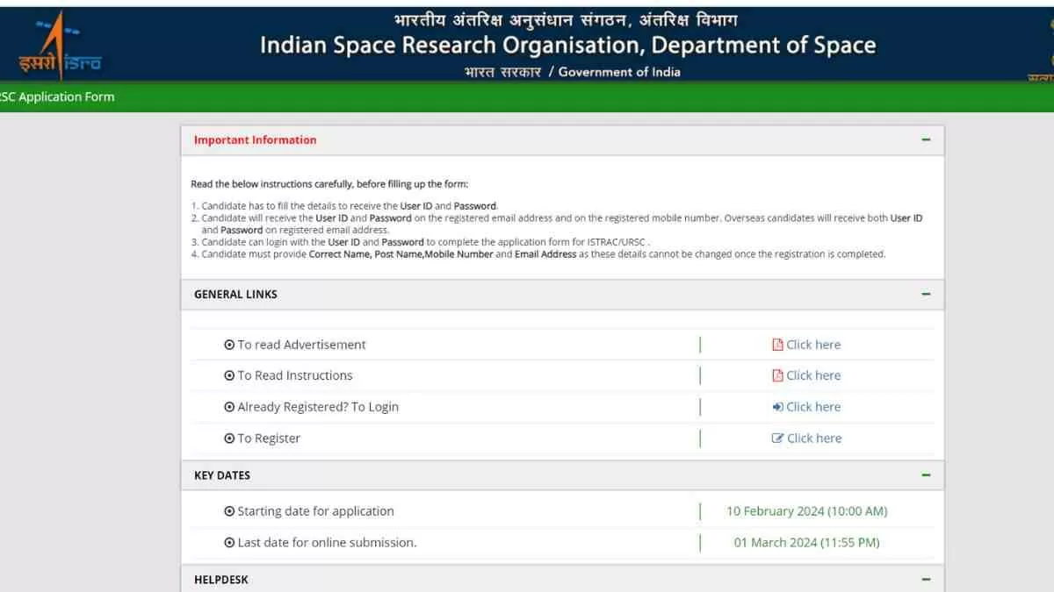Collapse the KEY DATES section
Screen dimensions: 1054x592
coord(926,475)
